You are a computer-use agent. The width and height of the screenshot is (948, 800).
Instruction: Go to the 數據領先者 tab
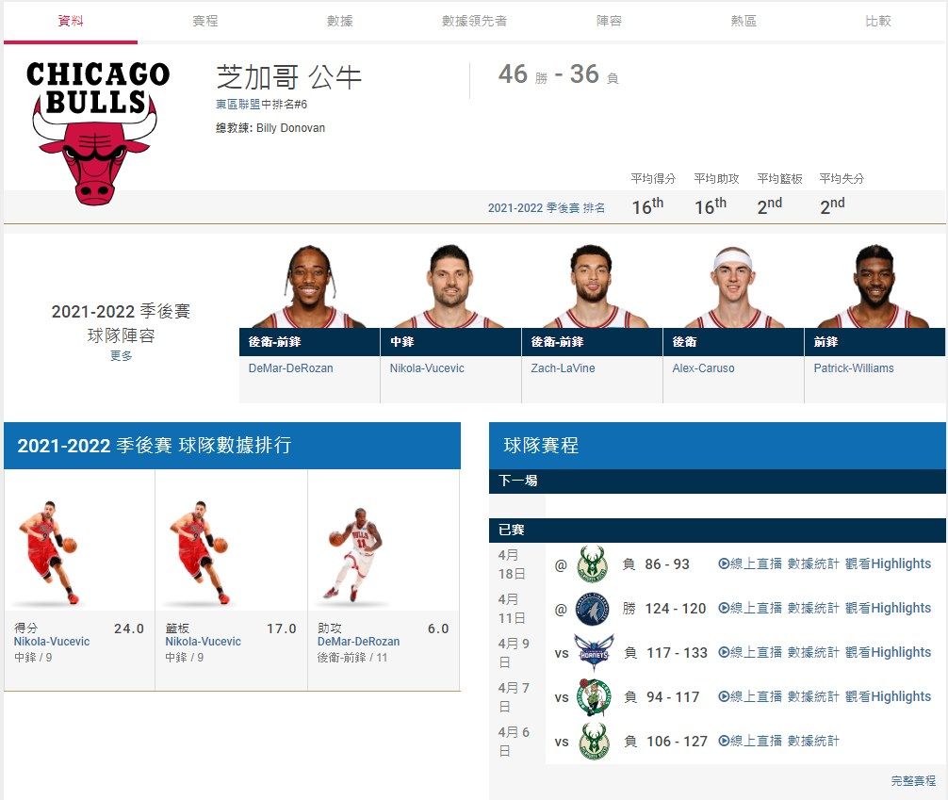[x=475, y=21]
